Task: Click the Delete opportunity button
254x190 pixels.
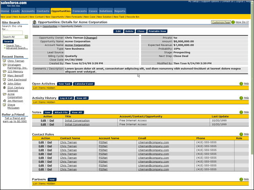Action: [x=129, y=31]
